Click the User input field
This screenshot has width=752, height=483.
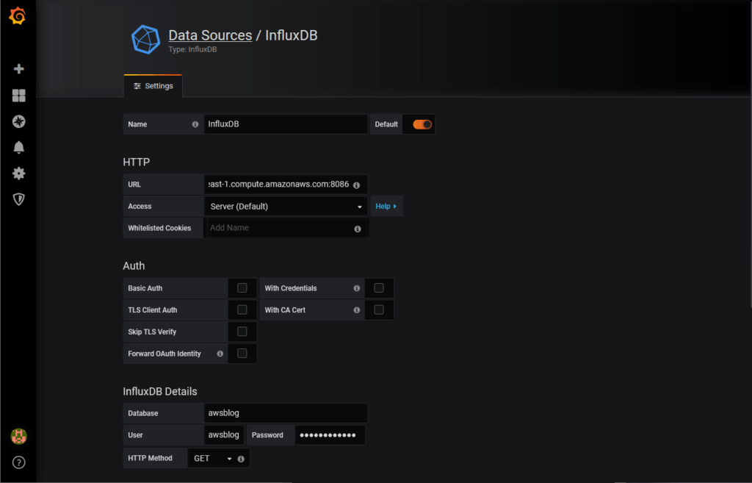coord(224,435)
